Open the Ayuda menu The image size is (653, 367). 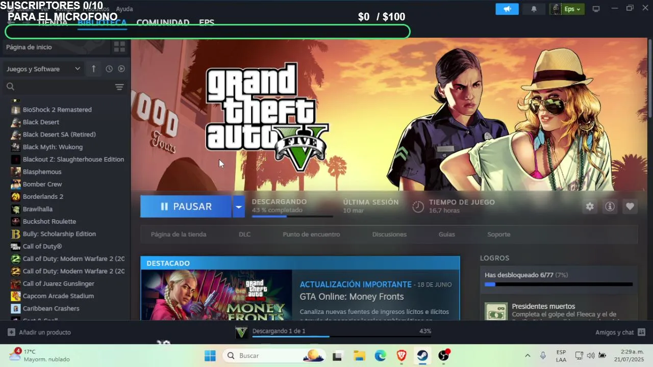[x=124, y=9]
